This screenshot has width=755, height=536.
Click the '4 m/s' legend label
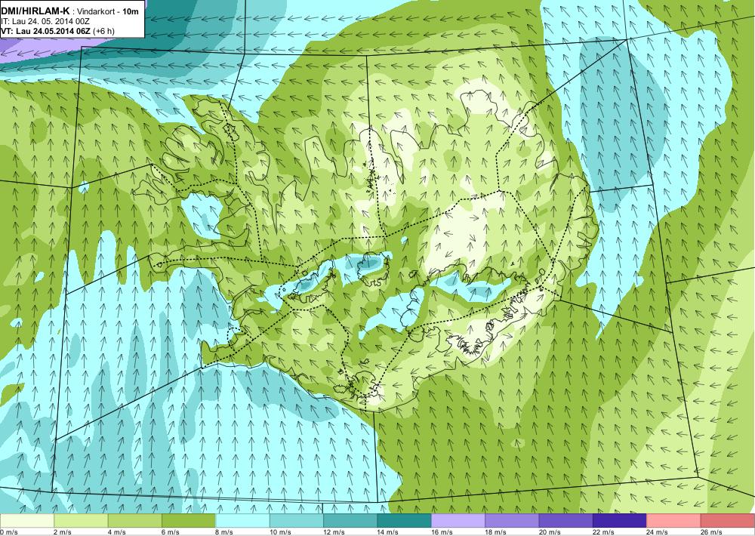117,531
